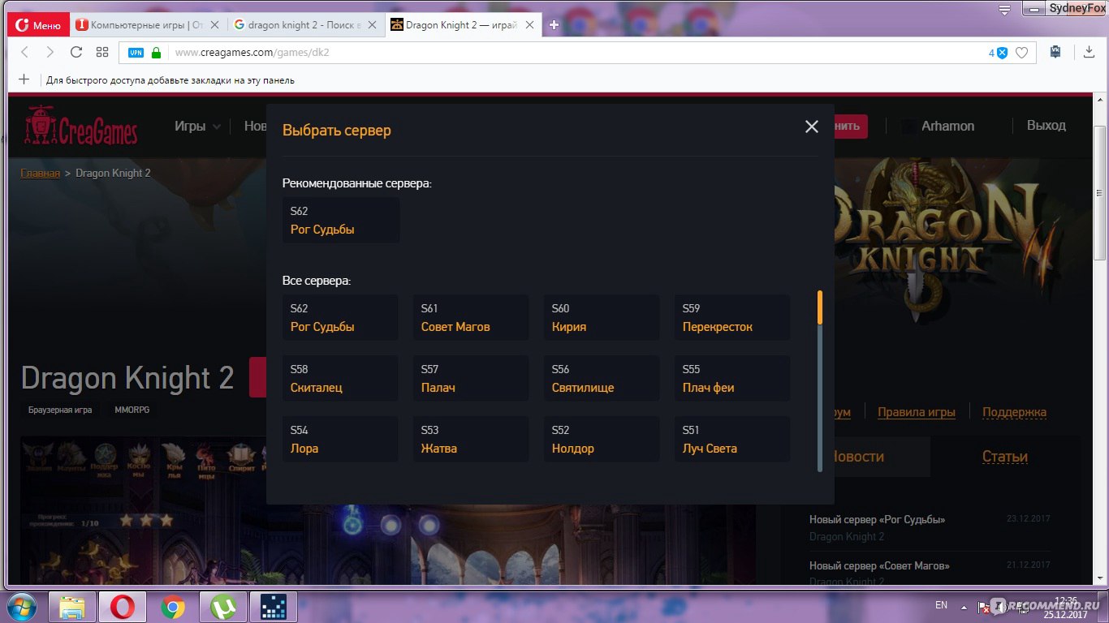Switch to the Новости tab
This screenshot has height=623, width=1109.
pyautogui.click(x=858, y=457)
